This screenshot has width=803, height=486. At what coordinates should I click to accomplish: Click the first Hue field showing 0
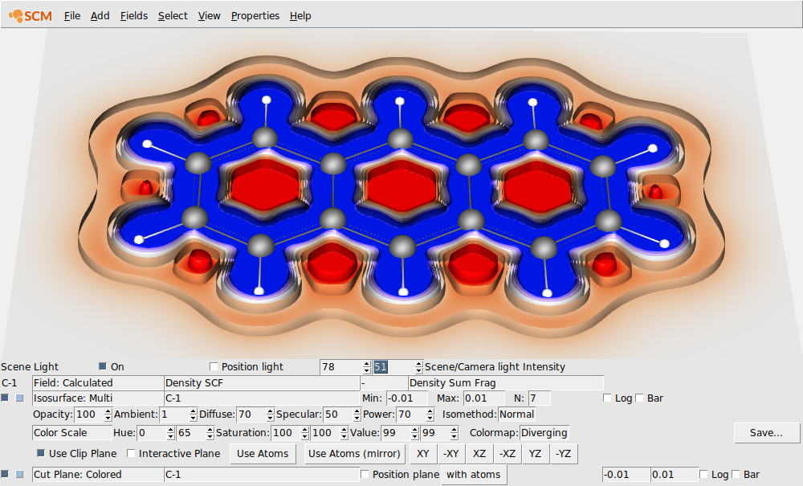[x=152, y=433]
